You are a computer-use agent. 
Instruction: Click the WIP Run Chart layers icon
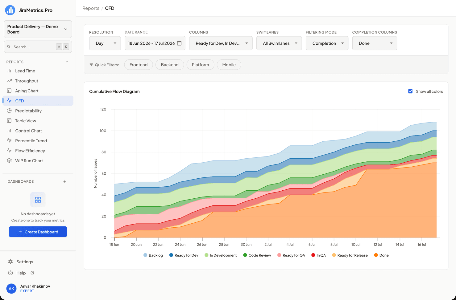tap(9, 160)
